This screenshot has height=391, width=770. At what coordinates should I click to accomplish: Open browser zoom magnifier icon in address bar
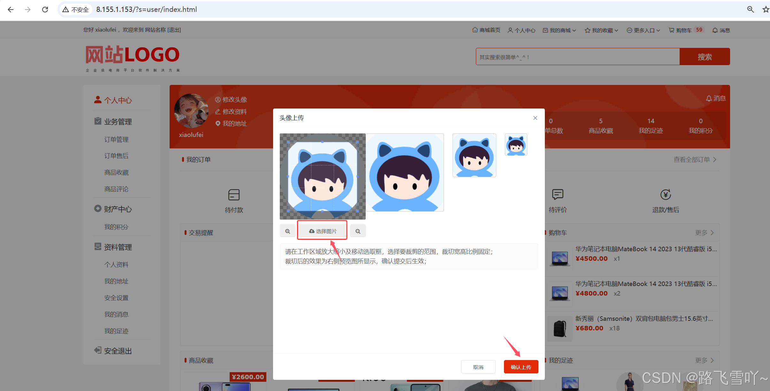point(750,10)
